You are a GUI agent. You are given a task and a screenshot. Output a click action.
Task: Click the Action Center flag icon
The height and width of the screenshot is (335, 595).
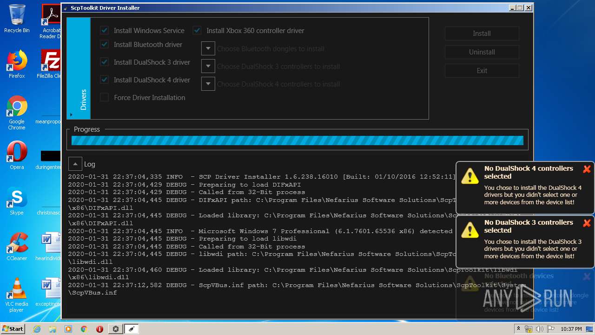tap(550, 329)
